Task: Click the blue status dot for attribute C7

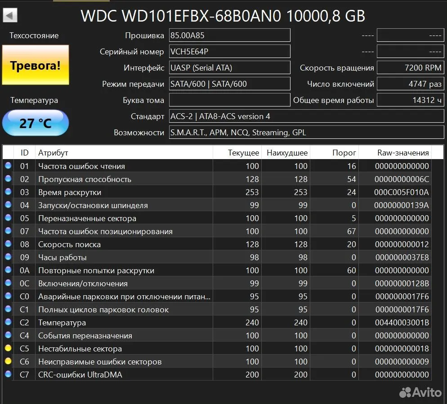Action: coord(8,374)
